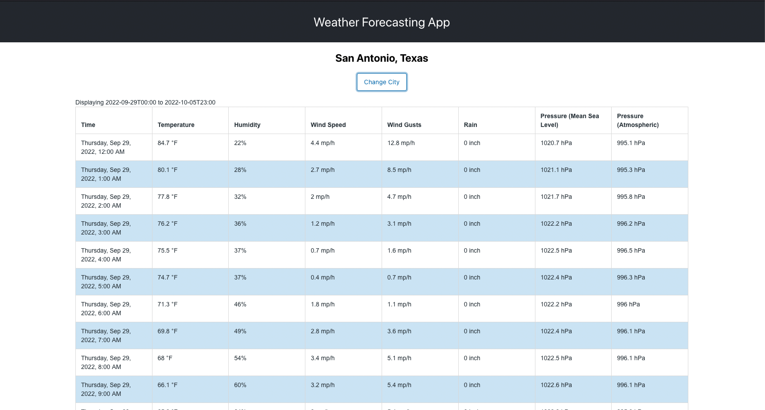Click the 9:00 AM row wind gusts 5.4 mp/h
Image resolution: width=765 pixels, height=410 pixels.
pos(399,385)
